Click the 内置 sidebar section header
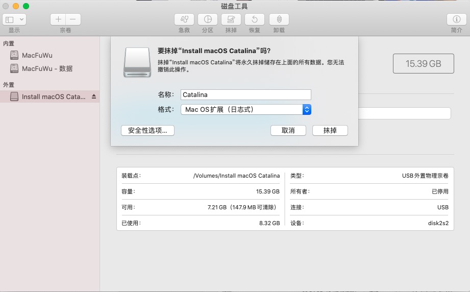The image size is (470, 292). coord(9,43)
